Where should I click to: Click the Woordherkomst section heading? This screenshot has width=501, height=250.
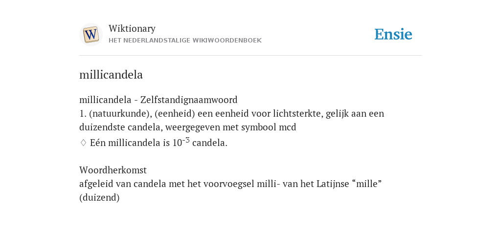click(x=113, y=170)
